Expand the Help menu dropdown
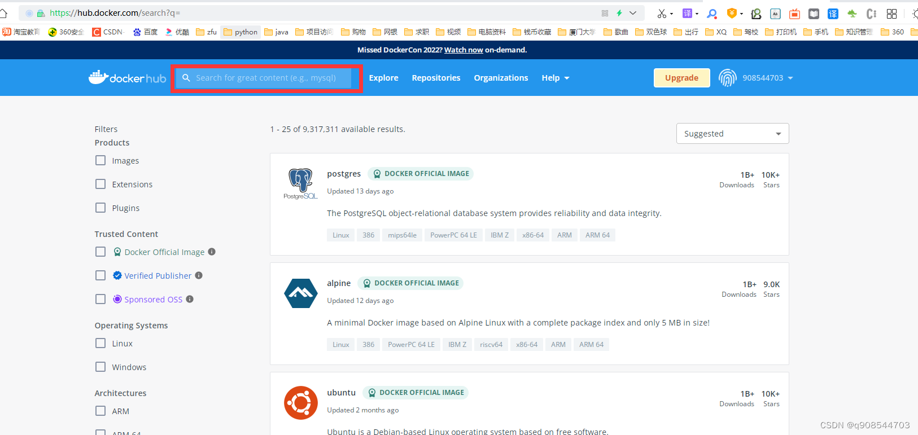The image size is (918, 435). 556,78
